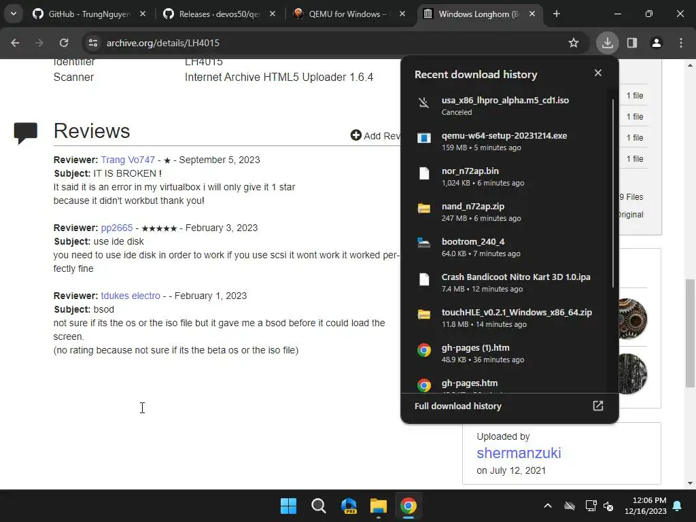The width and height of the screenshot is (696, 522).
Task: Click the nand_n72ap.zip folder icon
Action: click(x=424, y=208)
